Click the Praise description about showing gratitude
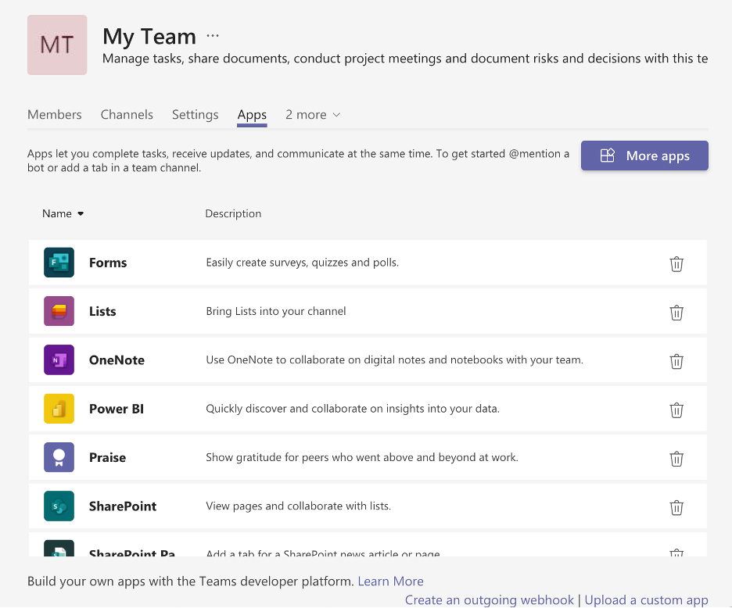Image resolution: width=732 pixels, height=608 pixels. [x=362, y=457]
